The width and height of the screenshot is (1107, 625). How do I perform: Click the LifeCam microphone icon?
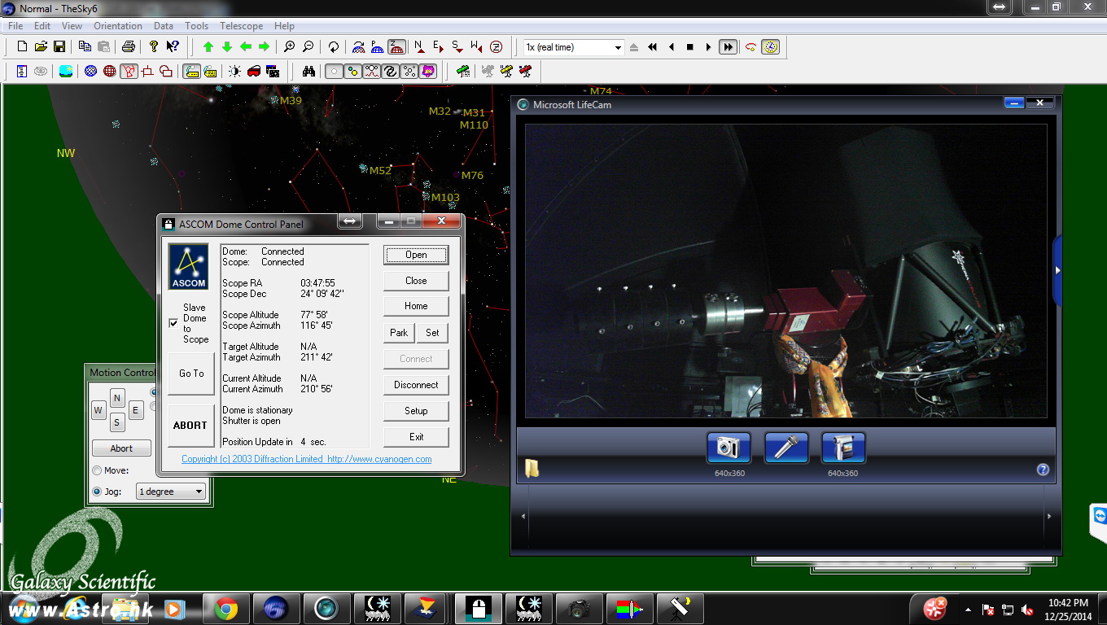[x=785, y=448]
